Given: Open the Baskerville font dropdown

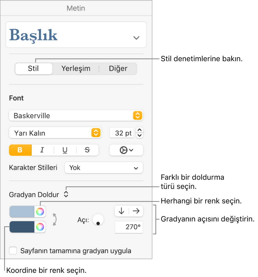Looking at the screenshot, I should pos(137,116).
